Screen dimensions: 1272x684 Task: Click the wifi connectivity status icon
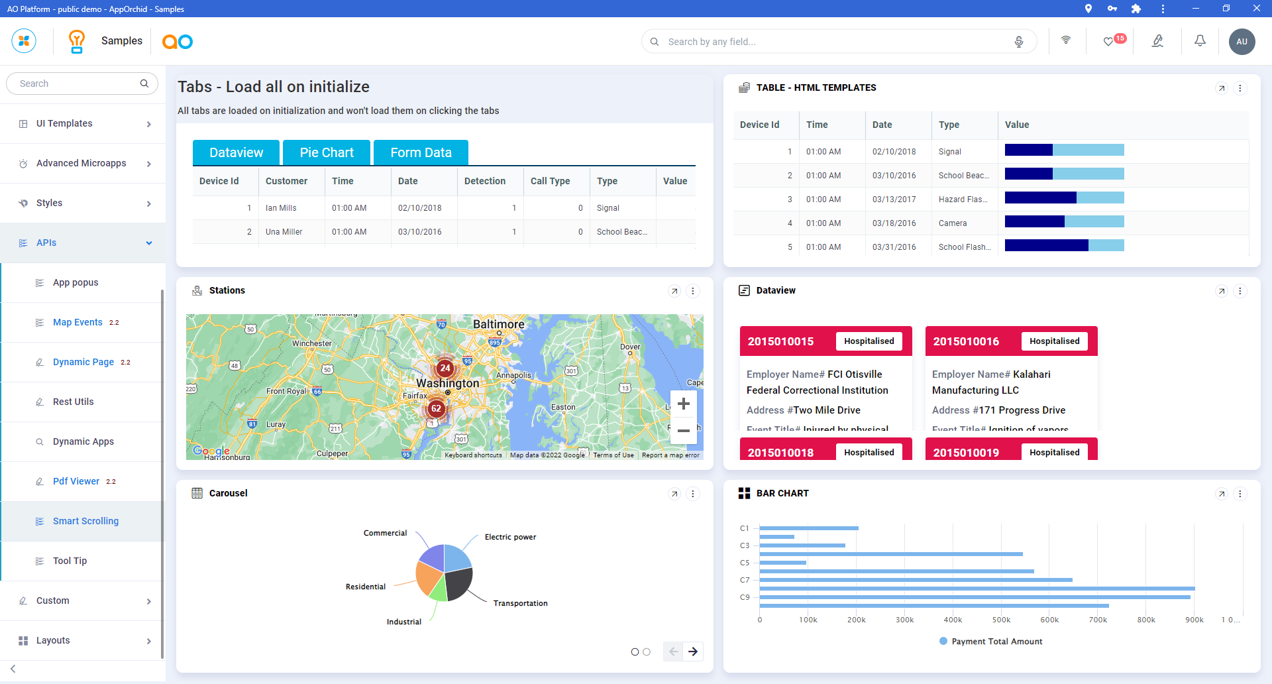1066,40
